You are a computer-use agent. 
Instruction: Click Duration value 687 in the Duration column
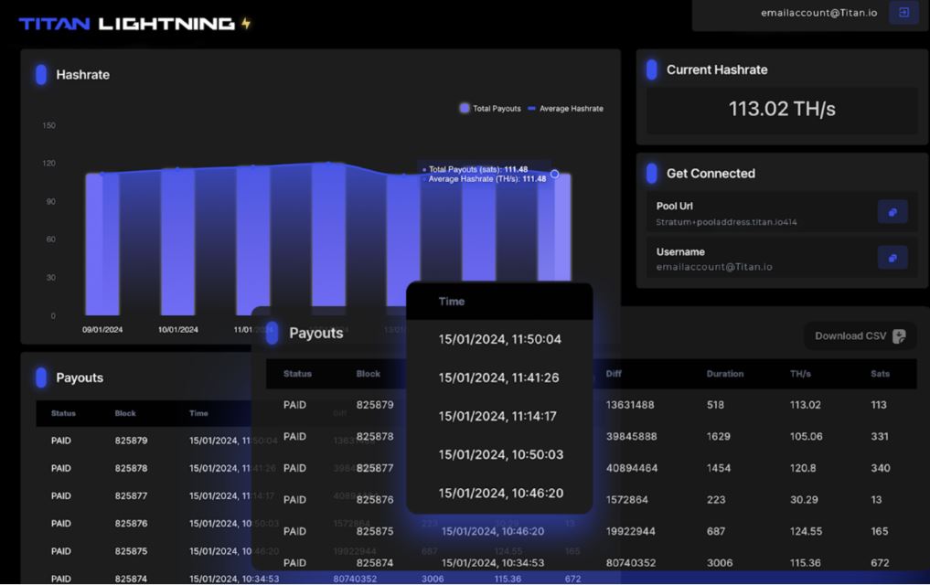click(716, 531)
